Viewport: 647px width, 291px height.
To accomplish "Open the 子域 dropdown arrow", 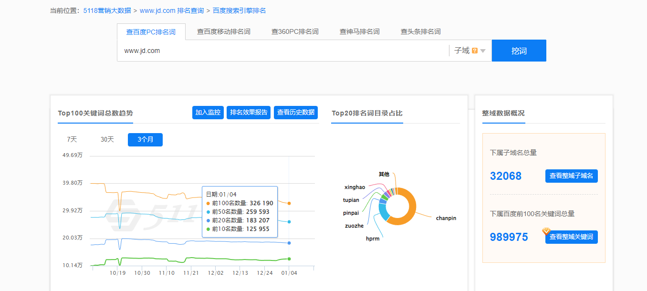I will pyautogui.click(x=483, y=51).
